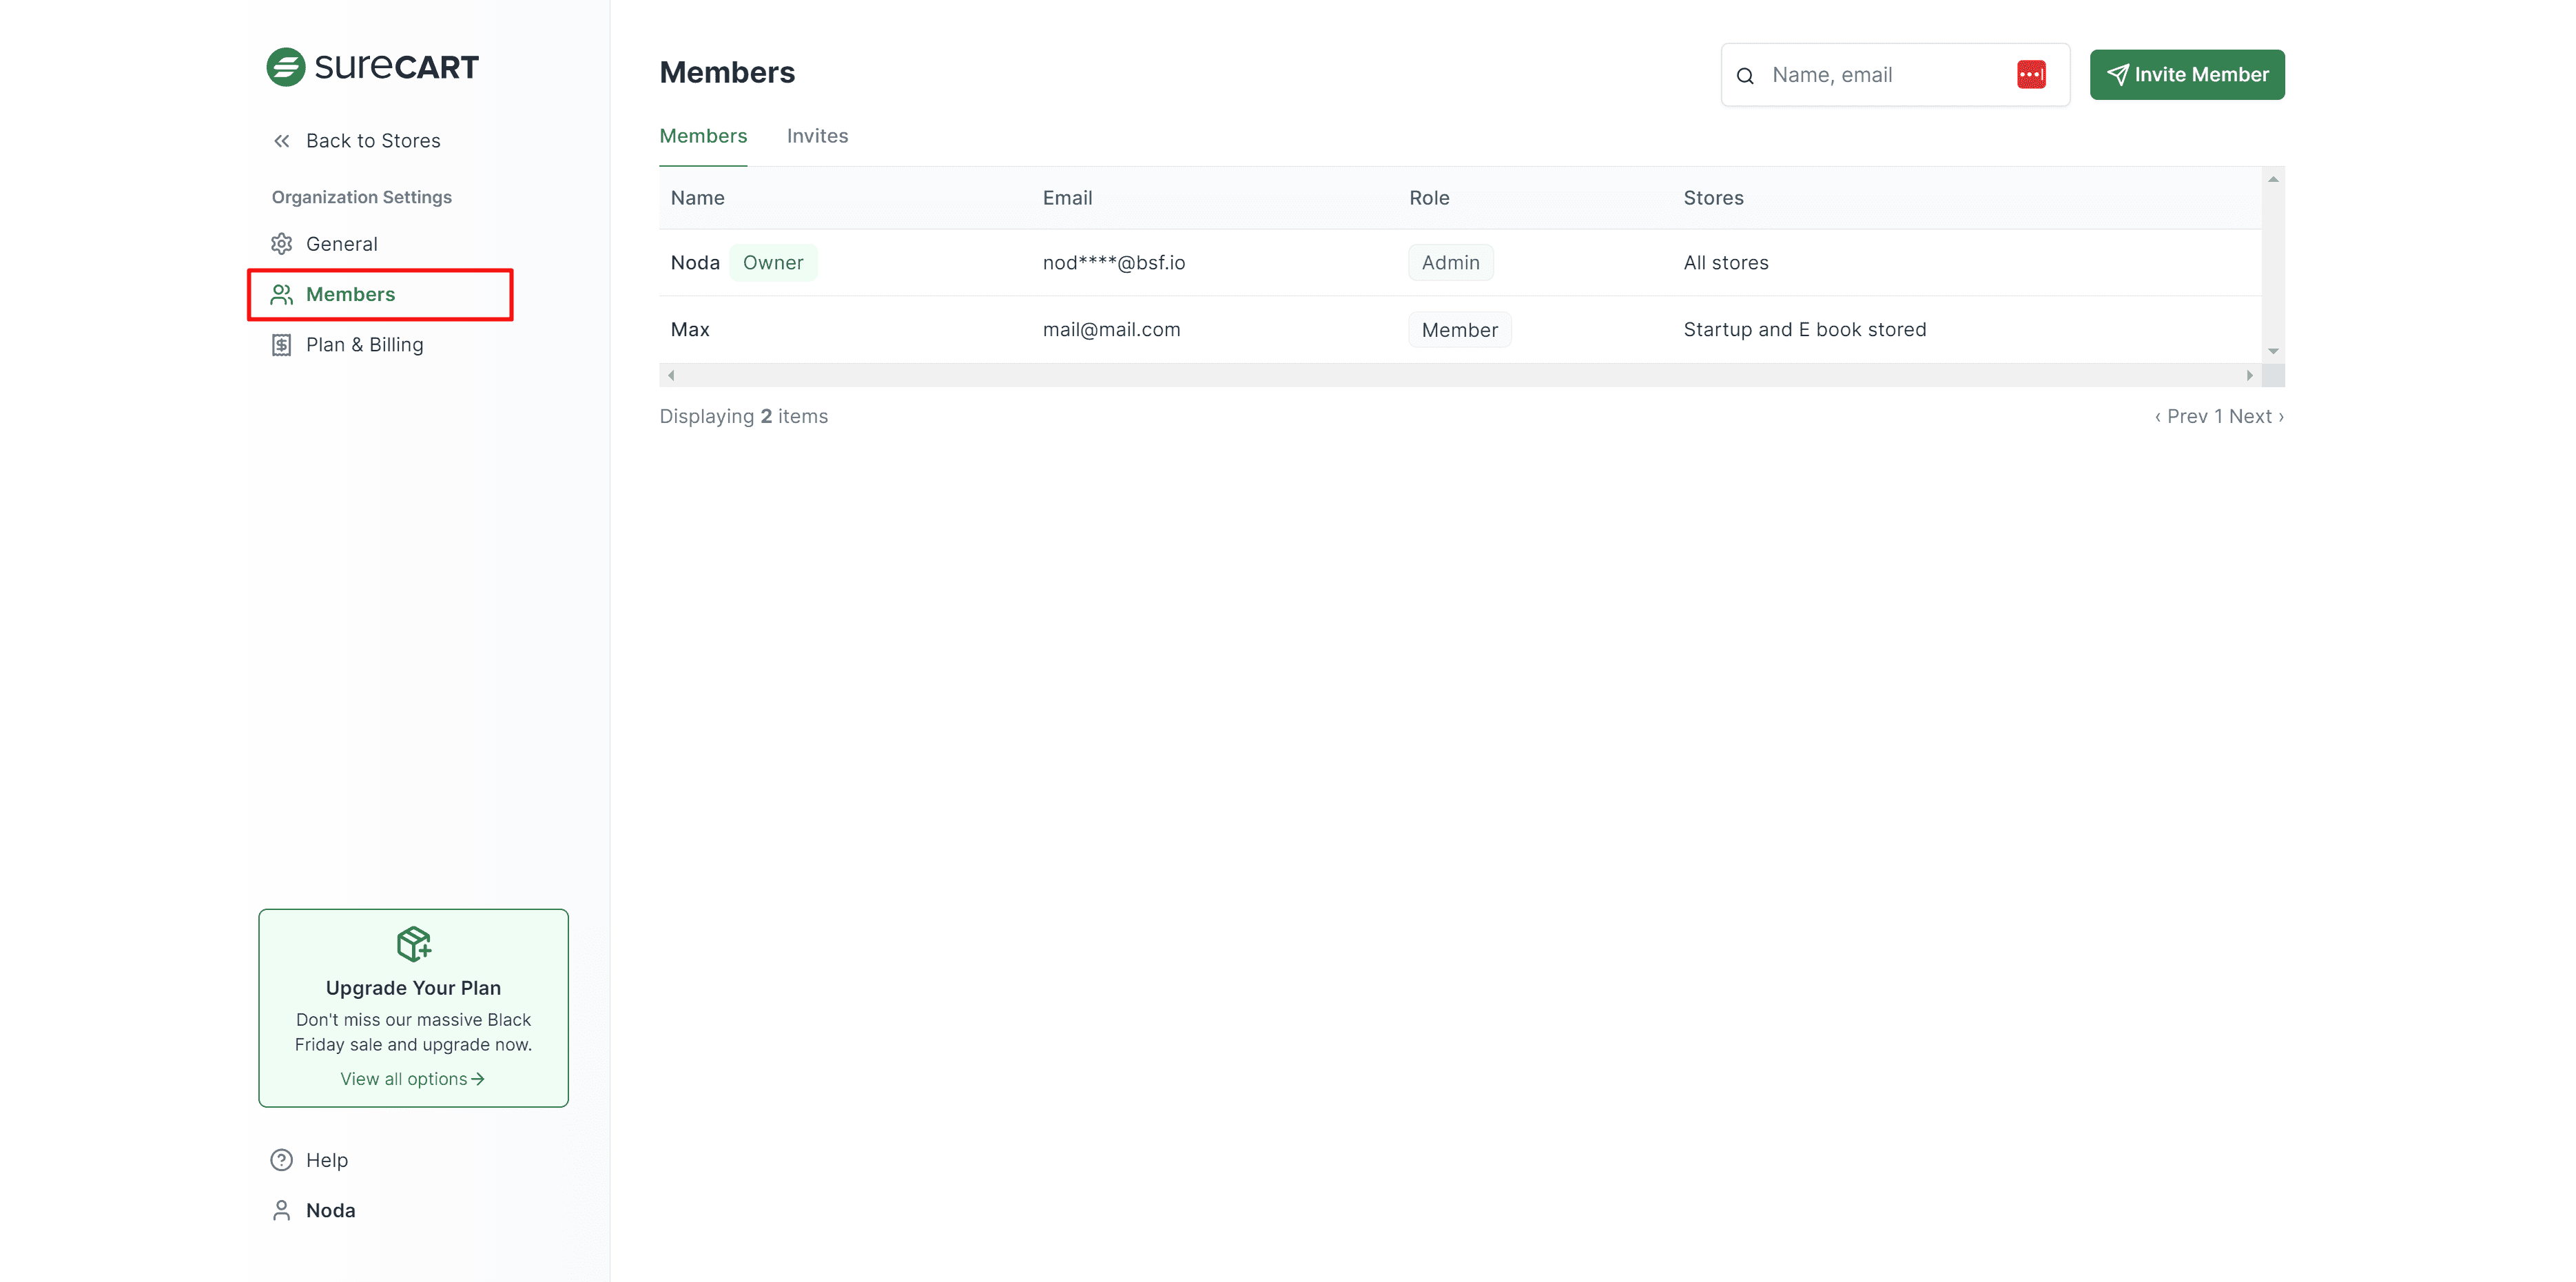Click the Help question mark icon
The height and width of the screenshot is (1282, 2576).
pos(282,1160)
